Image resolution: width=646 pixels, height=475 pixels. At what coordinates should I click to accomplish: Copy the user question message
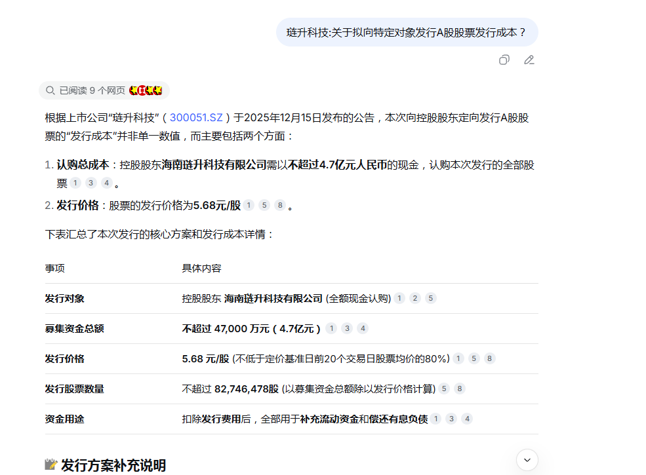504,60
